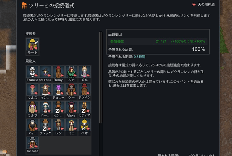
Task: Select the sleeping pawn カティア
Action: 84,109
